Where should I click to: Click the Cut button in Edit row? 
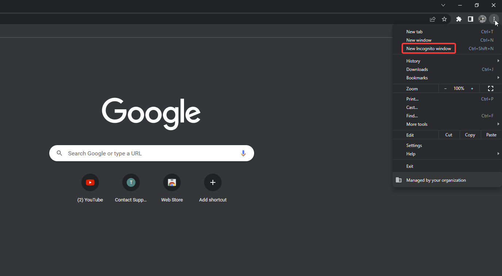pyautogui.click(x=449, y=135)
